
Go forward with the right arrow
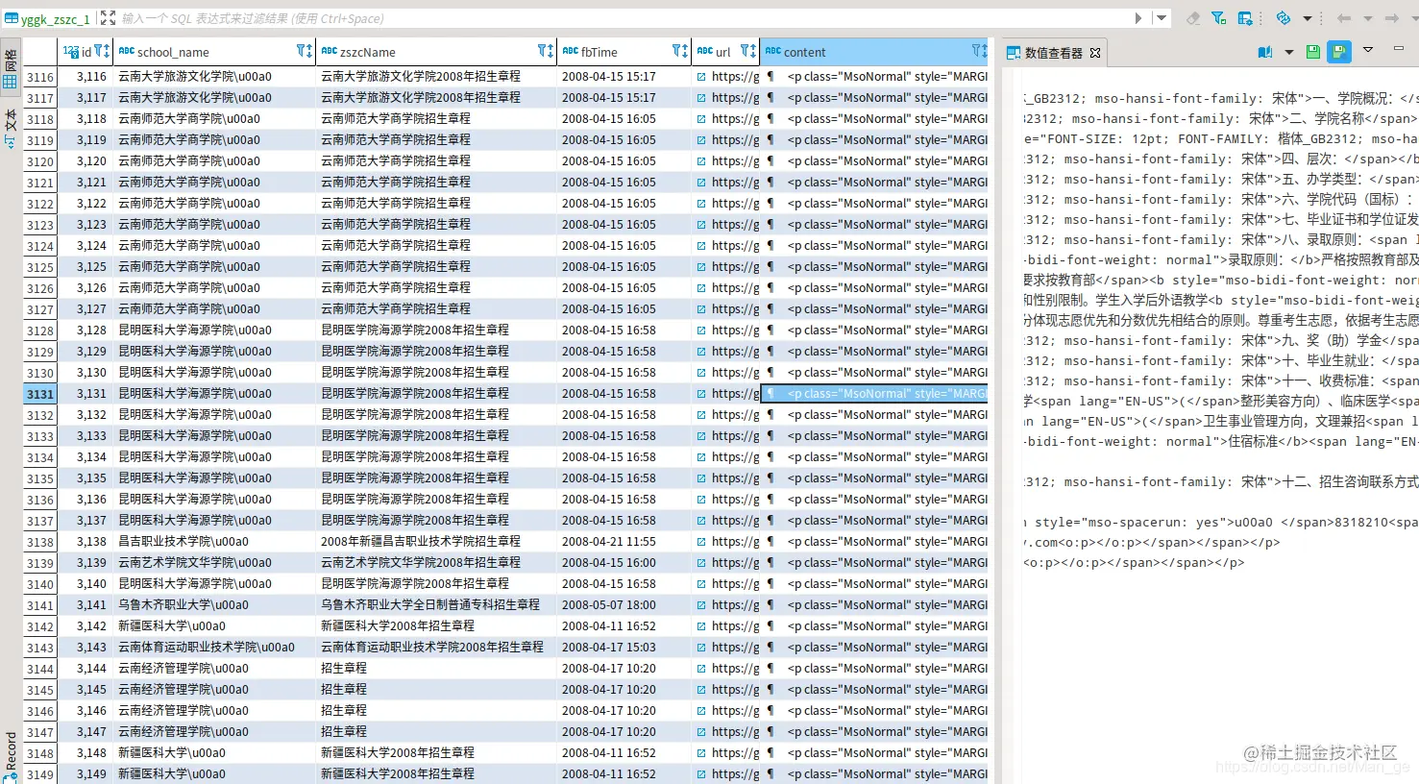pyautogui.click(x=1391, y=18)
